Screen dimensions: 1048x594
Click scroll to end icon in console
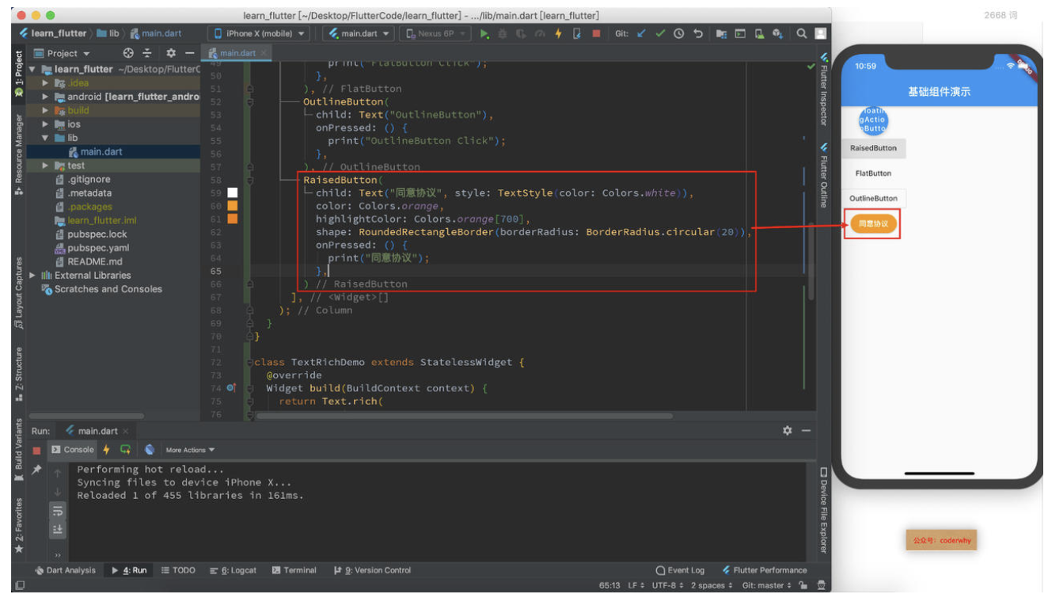coord(58,529)
